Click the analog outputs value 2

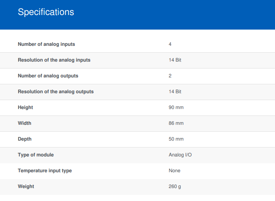[170, 76]
